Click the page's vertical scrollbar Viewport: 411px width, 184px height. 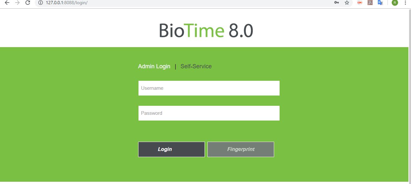(x=410, y=96)
